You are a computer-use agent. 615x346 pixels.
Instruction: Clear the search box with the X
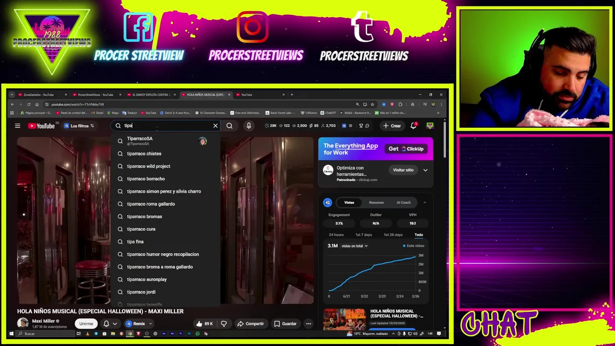coord(215,126)
